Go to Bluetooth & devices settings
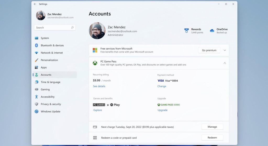The image size is (268, 146). pyautogui.click(x=52, y=45)
